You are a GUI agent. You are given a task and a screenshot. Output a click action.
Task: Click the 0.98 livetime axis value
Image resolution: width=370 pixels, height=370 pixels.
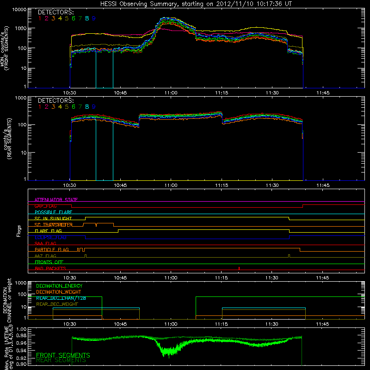21,335
